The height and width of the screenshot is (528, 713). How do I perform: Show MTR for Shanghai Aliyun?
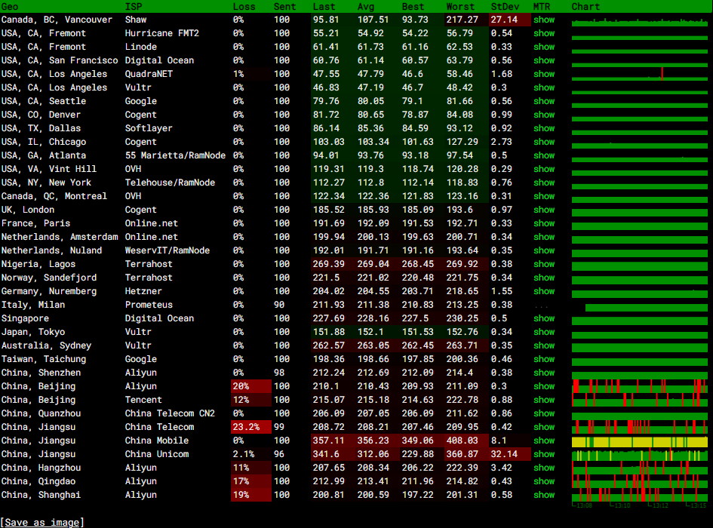544,495
